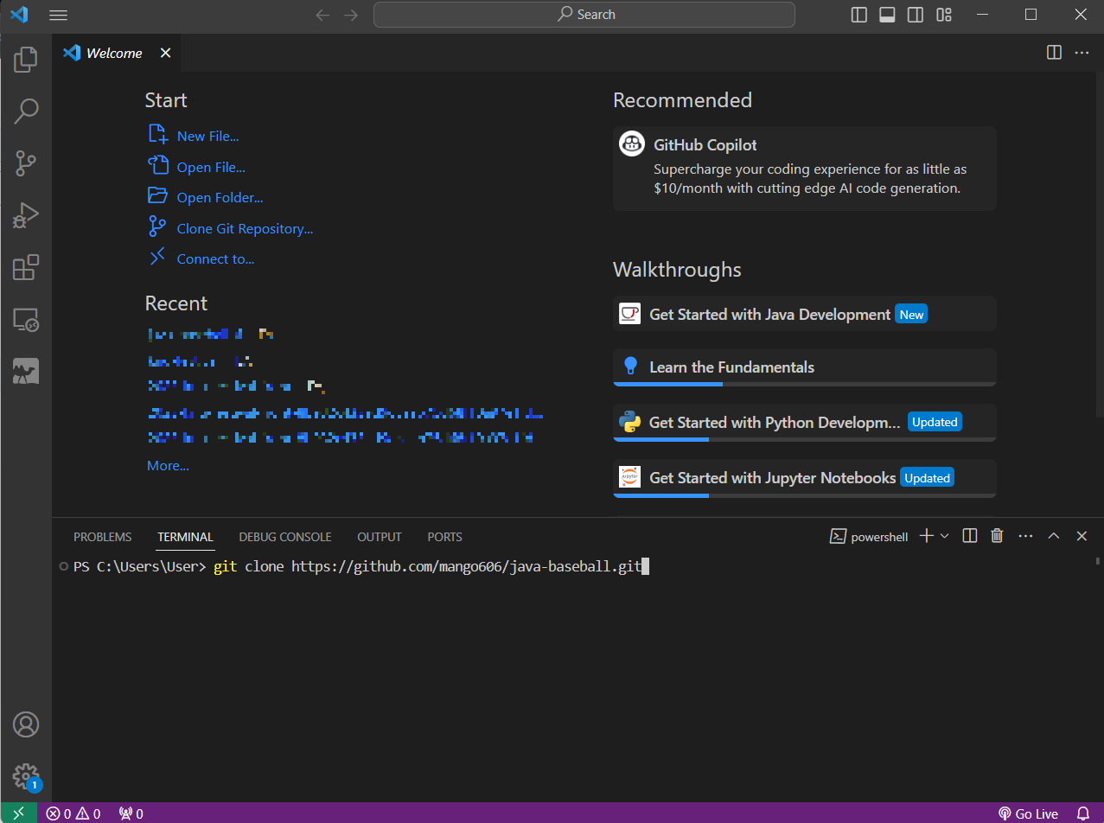Viewport: 1104px width, 823px height.
Task: Open the Remote Explorer view
Action: click(26, 320)
